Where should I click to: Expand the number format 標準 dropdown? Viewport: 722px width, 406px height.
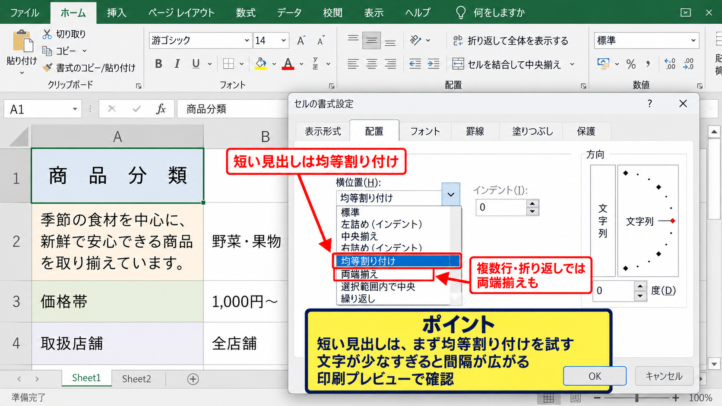693,41
